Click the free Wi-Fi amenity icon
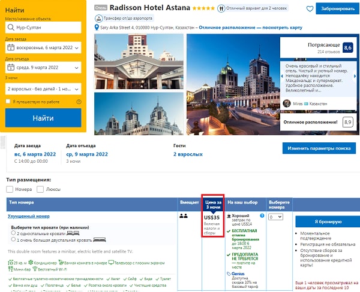The width and height of the screenshot is (360, 292). pos(35,269)
